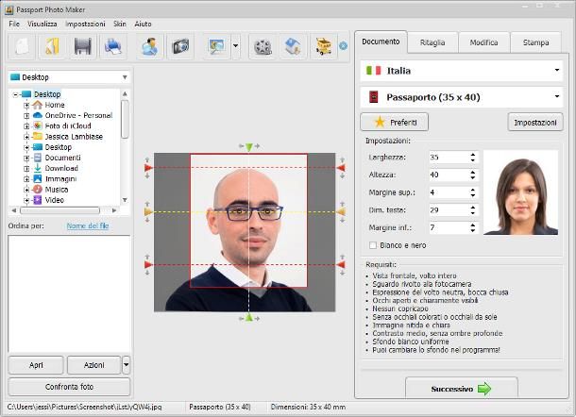The image size is (576, 417).
Task: Expand the OneDrive - Personal tree node
Action: click(26, 116)
